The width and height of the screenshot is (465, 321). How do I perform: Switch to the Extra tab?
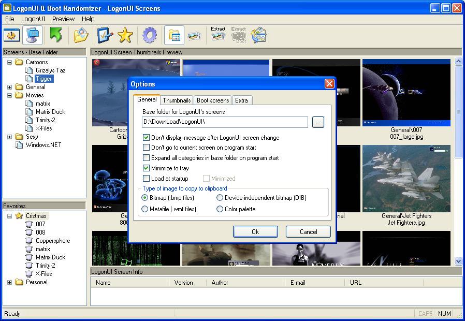(242, 100)
